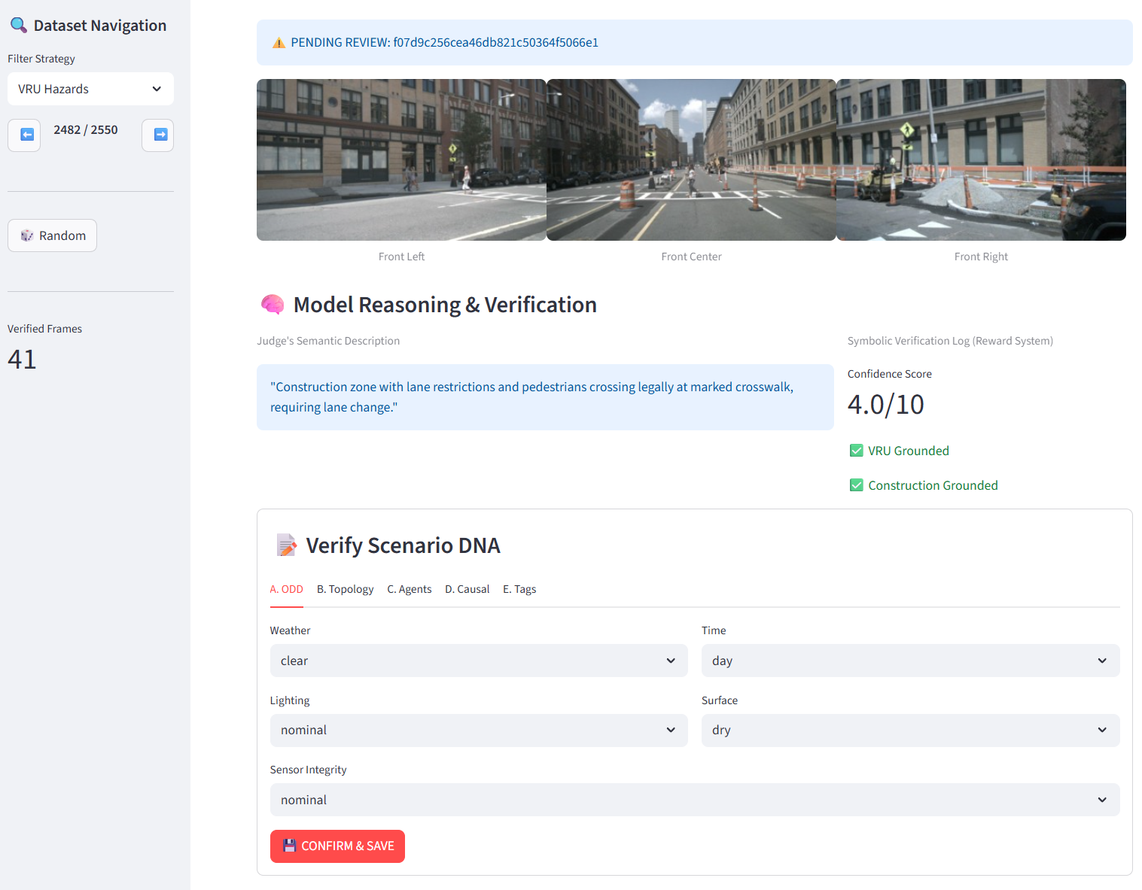Image resolution: width=1142 pixels, height=890 pixels.
Task: Expand the Weather dropdown set to clear
Action: (x=478, y=661)
